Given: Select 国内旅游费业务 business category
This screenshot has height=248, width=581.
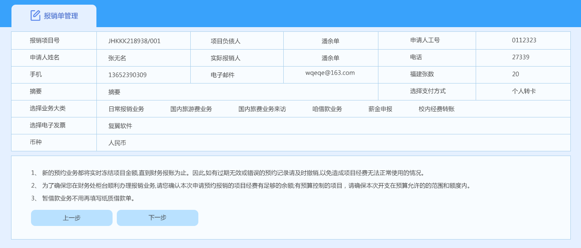Looking at the screenshot, I should (191, 109).
